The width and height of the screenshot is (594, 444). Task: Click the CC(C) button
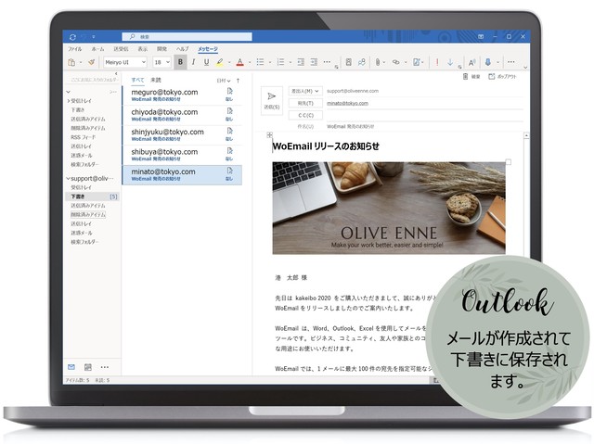(x=305, y=115)
